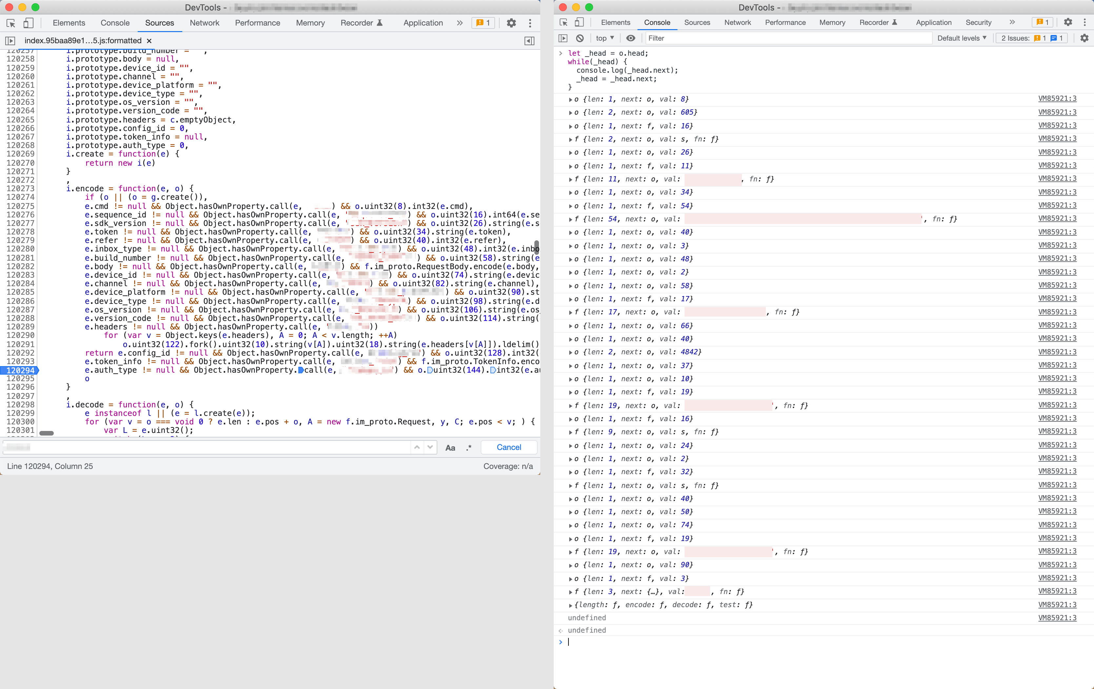Switch to the Network tab

pyautogui.click(x=205, y=23)
